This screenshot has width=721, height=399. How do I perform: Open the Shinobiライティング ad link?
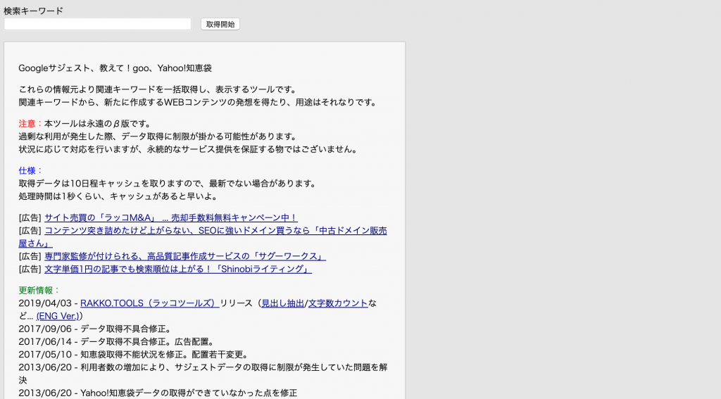(x=178, y=269)
